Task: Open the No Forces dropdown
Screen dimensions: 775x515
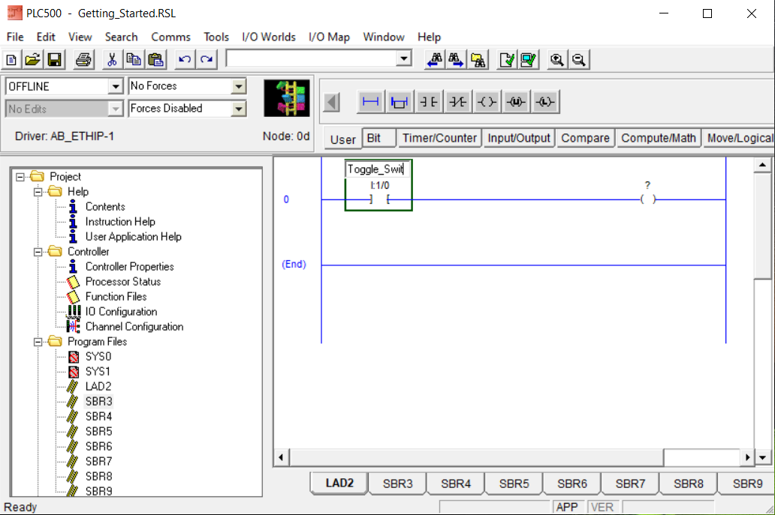Action: point(238,86)
